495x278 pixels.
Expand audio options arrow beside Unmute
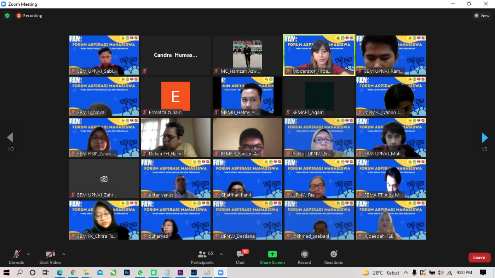point(28,254)
